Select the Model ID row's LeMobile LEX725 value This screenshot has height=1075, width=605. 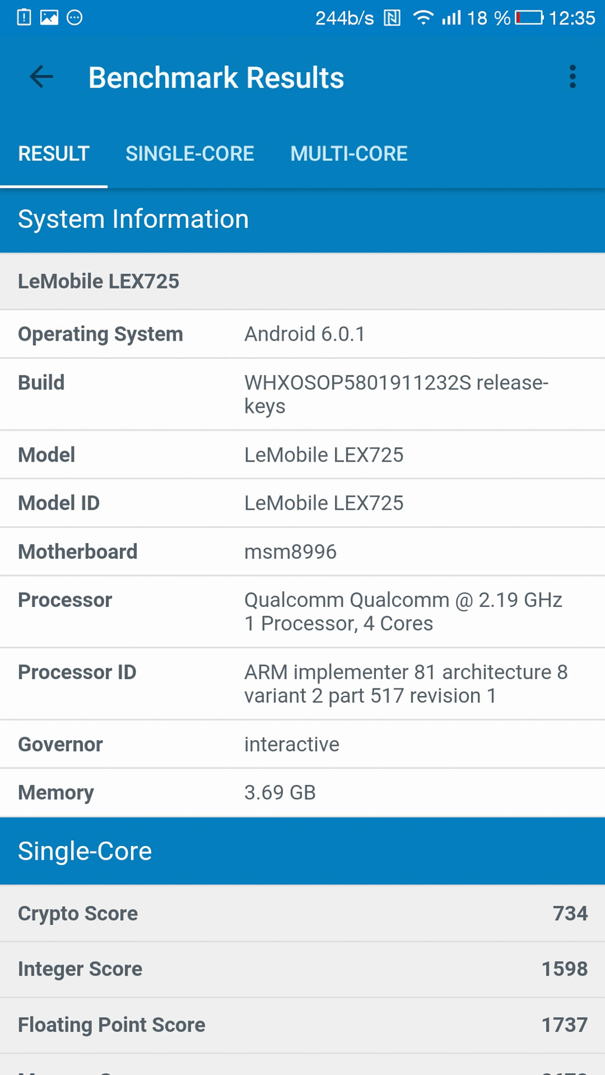coord(324,503)
